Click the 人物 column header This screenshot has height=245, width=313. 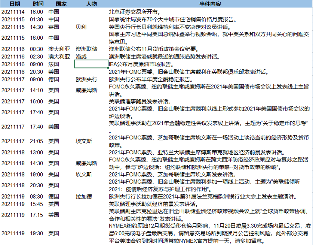[x=91, y=4]
